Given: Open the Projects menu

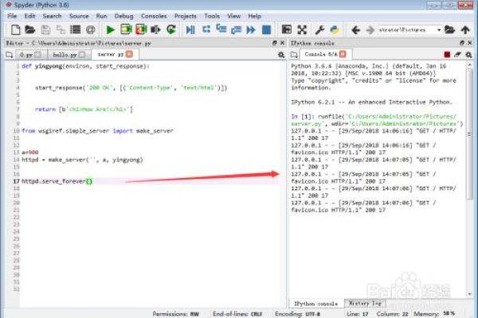Looking at the screenshot, I should [186, 16].
